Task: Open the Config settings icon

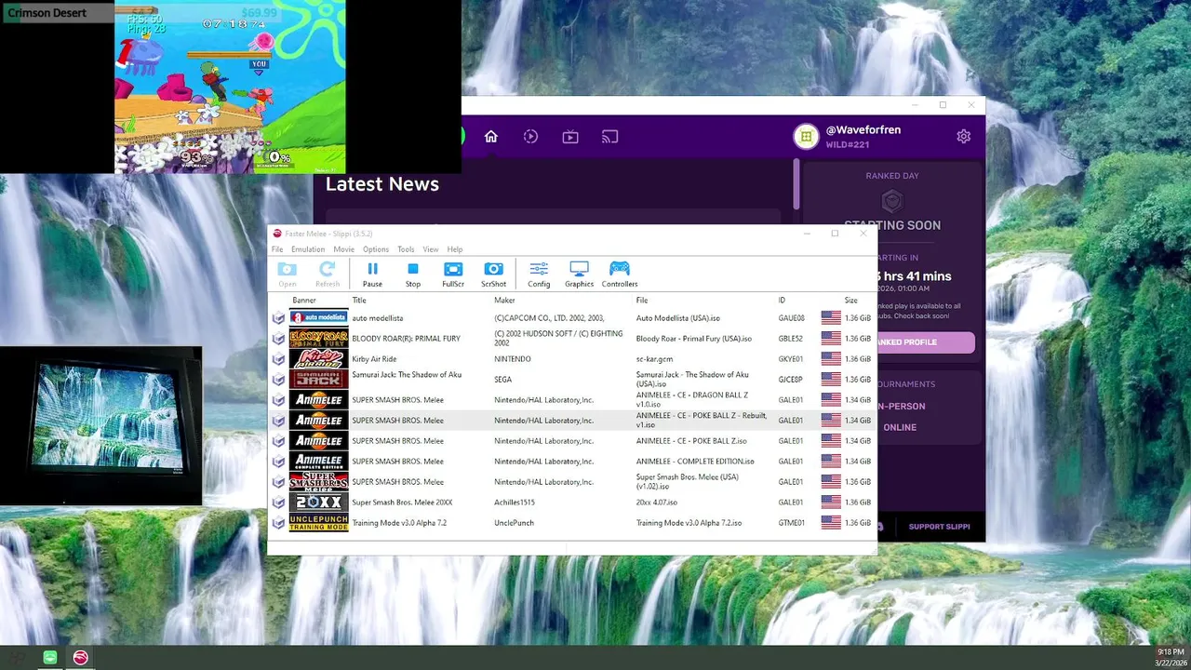Action: (539, 274)
